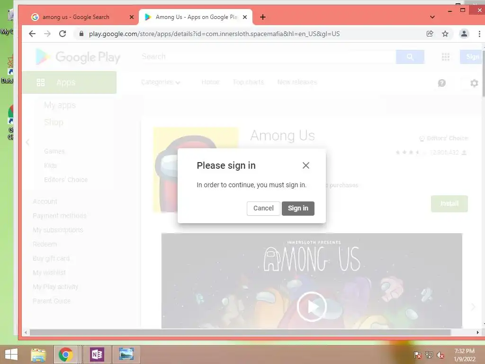Close the among us Google Search tab
Image resolution: width=485 pixels, height=364 pixels.
click(132, 17)
